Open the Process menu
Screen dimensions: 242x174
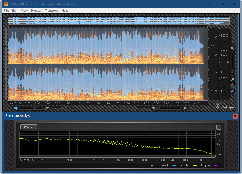click(x=36, y=11)
